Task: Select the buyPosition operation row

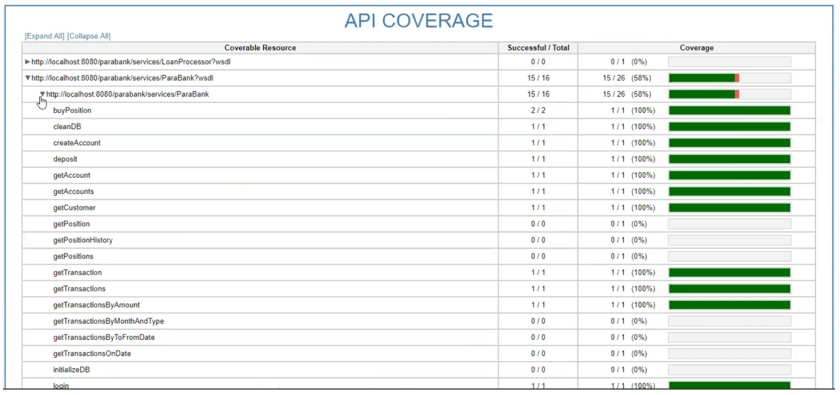Action: (72, 111)
